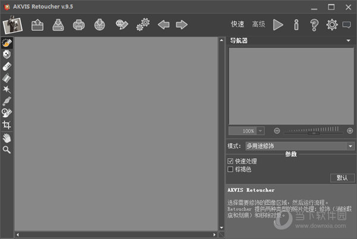Click vertical scrollbar down arrow
This screenshot has height=239, width=357.
pos(221,228)
